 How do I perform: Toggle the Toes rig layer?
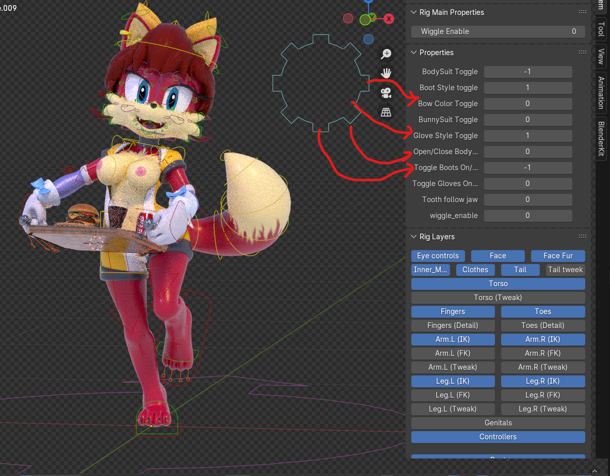point(543,311)
